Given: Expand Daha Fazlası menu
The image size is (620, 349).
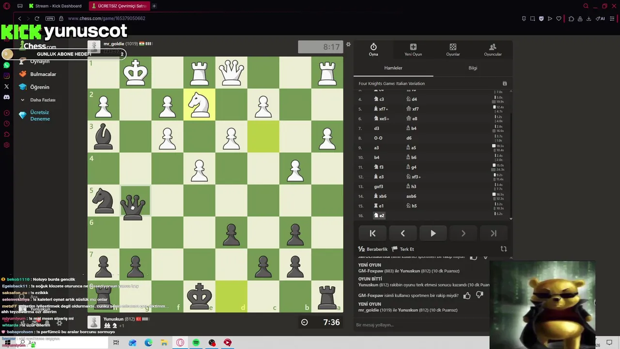Looking at the screenshot, I should [x=37, y=100].
